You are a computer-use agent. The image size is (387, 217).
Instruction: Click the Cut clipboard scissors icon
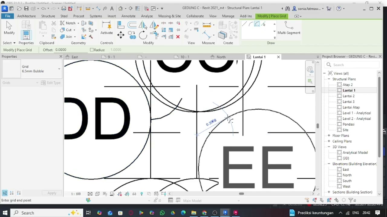(x=54, y=24)
